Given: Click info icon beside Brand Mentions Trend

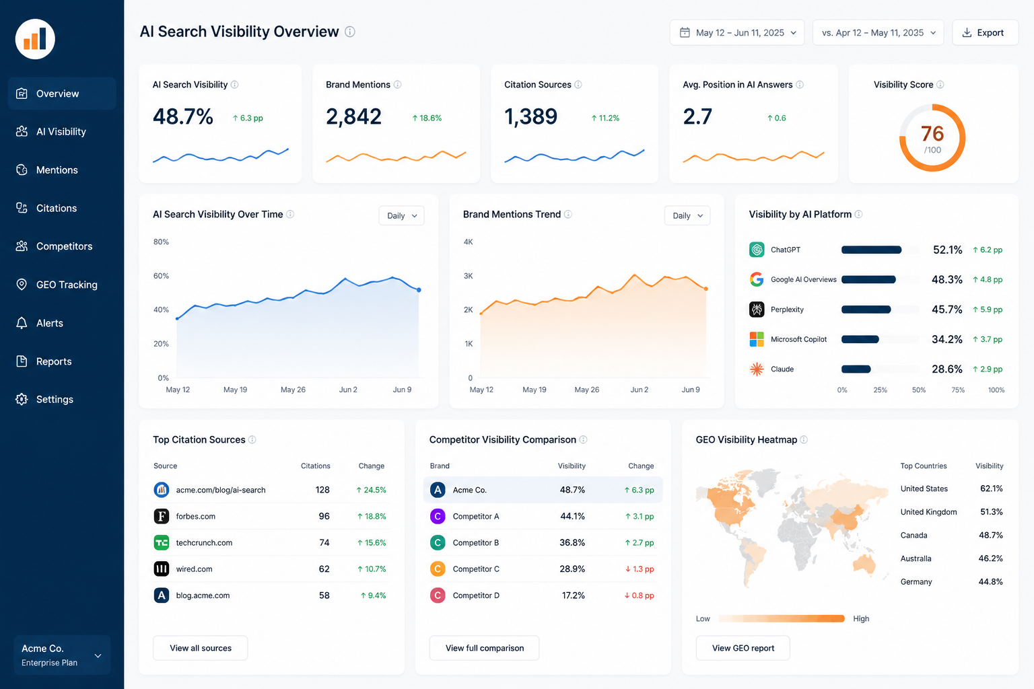Looking at the screenshot, I should (x=568, y=214).
